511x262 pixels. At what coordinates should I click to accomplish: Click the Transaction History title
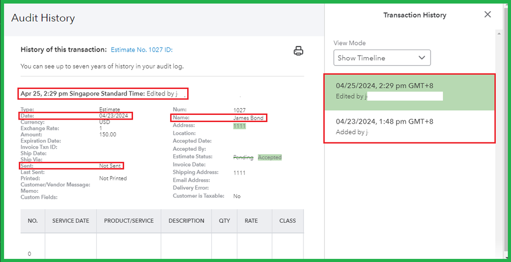pos(414,15)
